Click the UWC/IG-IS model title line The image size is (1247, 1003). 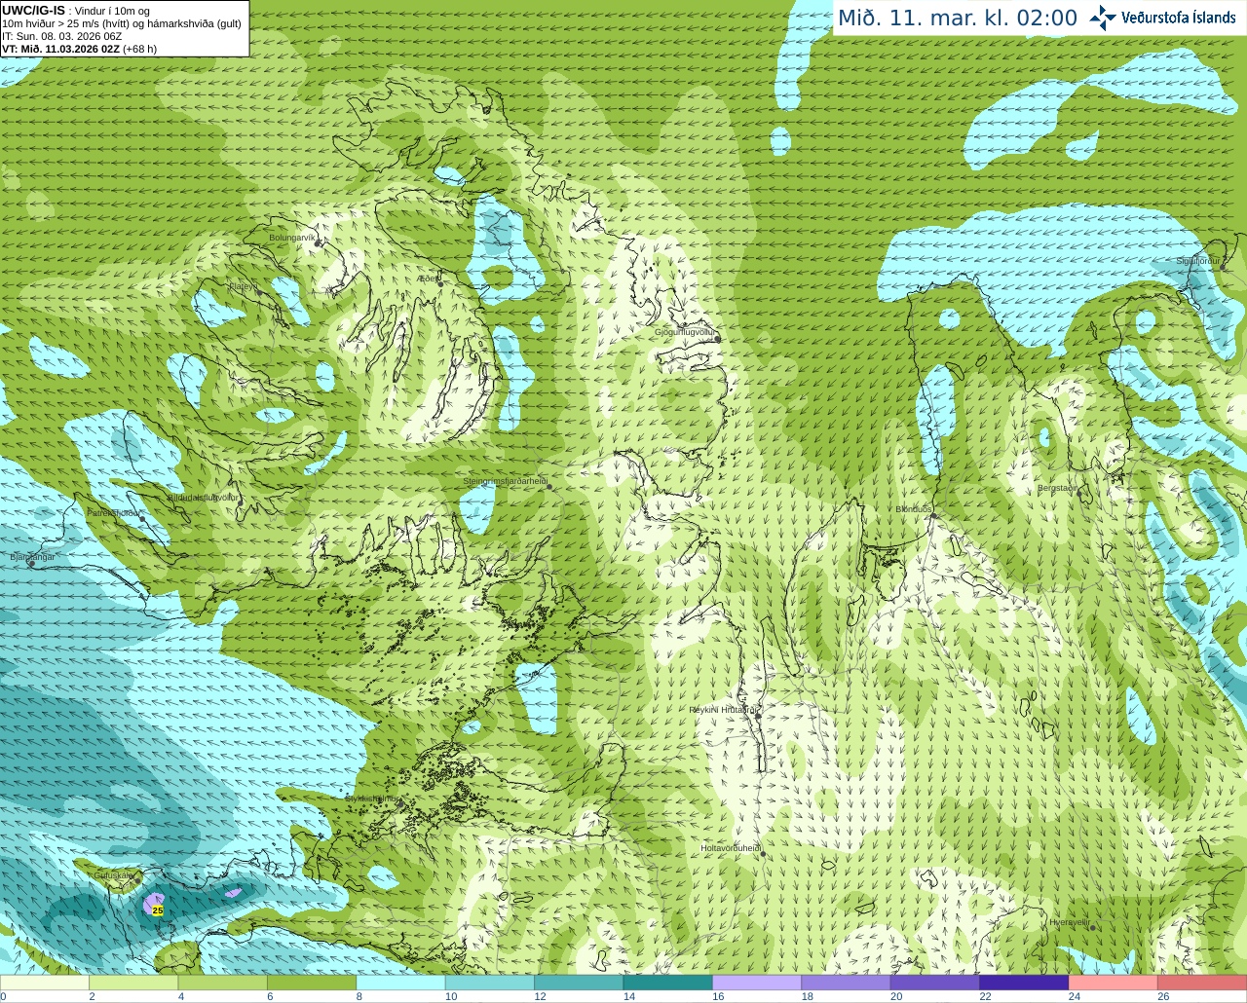[x=76, y=11]
